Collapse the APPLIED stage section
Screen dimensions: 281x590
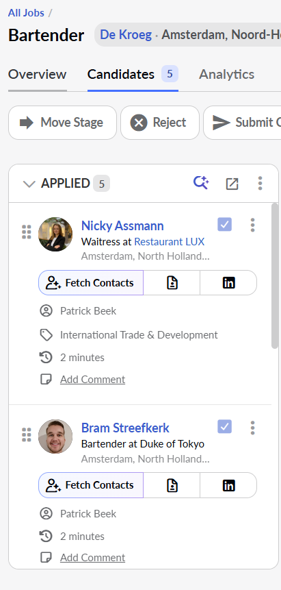click(29, 184)
